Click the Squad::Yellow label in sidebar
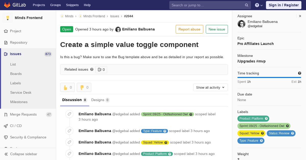The height and width of the screenshot is (160, 306). tap(251, 133)
